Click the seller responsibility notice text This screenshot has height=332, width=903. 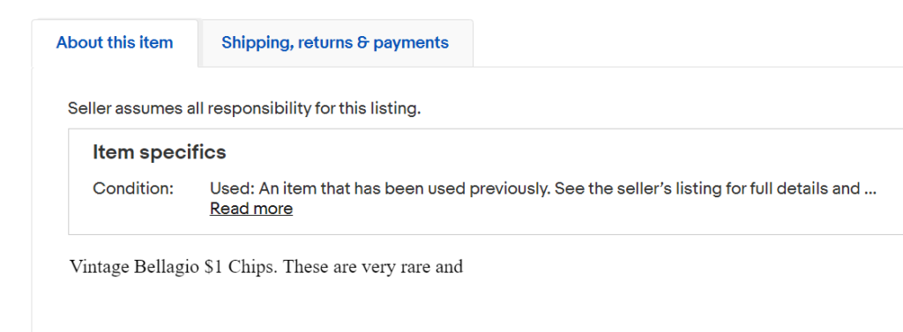(x=244, y=108)
